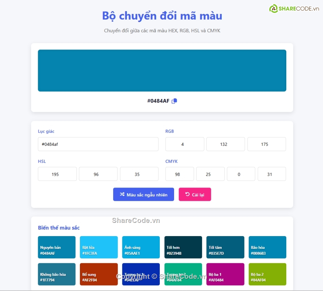
Task: Select the "Tối hơn #02394B" dark swatch
Action: [x=183, y=247]
